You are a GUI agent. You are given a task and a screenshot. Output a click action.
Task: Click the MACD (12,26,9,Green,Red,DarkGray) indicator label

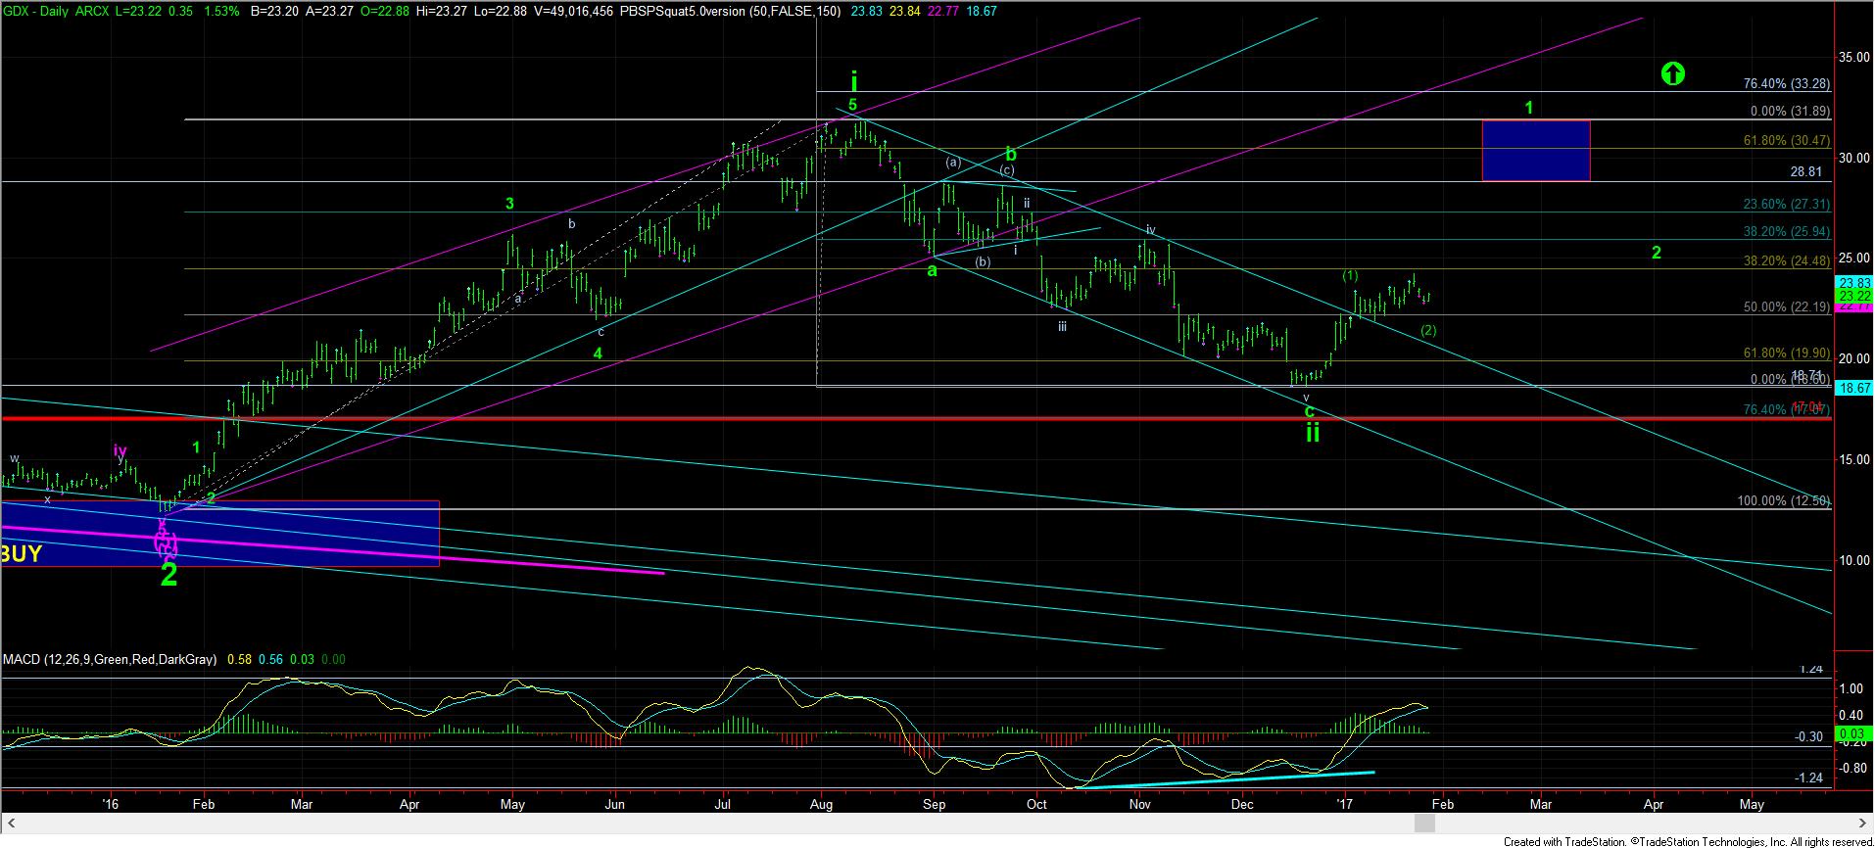point(110,660)
